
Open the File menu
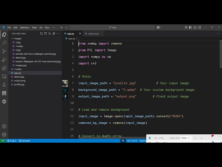coord(9,27)
